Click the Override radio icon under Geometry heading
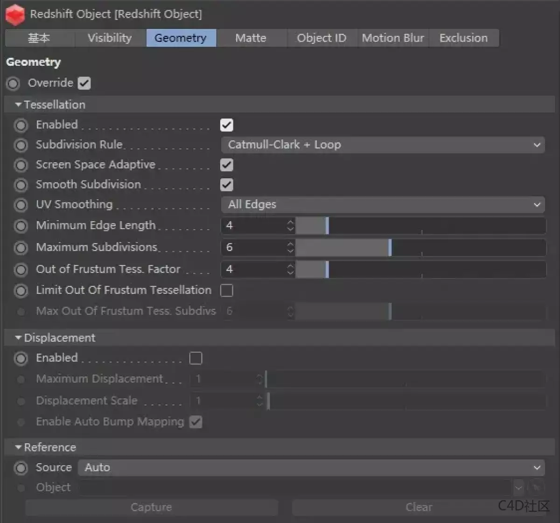This screenshot has height=523, width=560. [13, 83]
